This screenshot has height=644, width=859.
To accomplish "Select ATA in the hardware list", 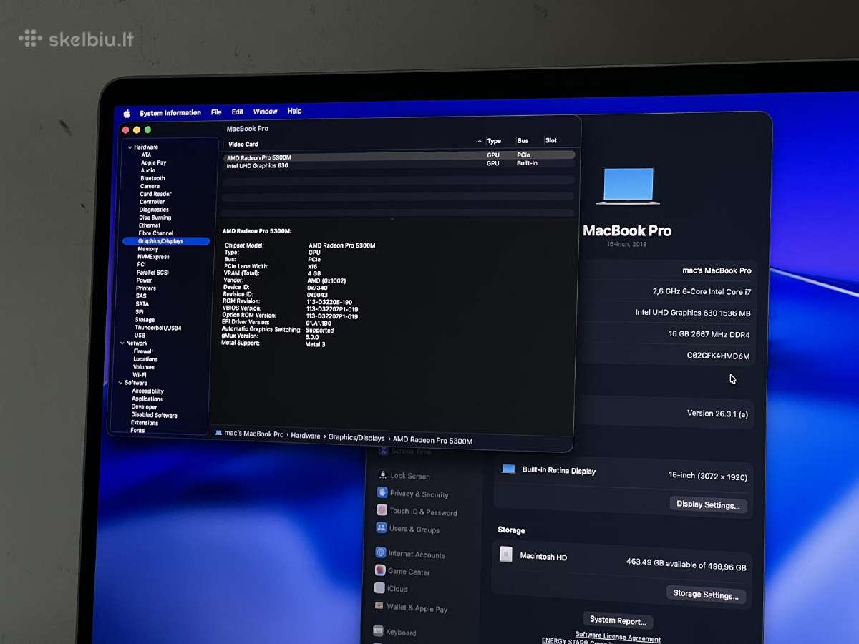I will (146, 155).
